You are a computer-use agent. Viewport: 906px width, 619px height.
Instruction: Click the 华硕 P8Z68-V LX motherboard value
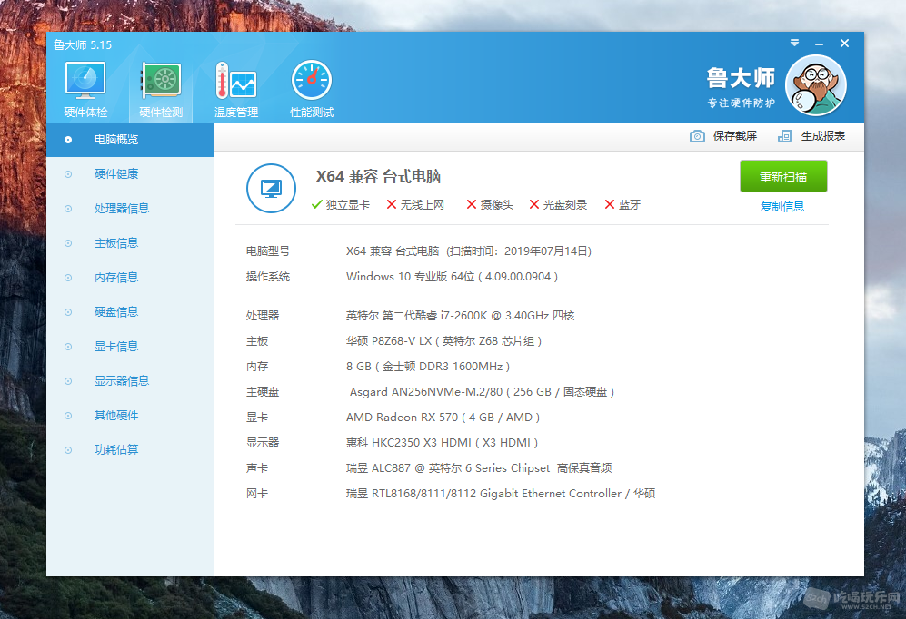(x=443, y=341)
